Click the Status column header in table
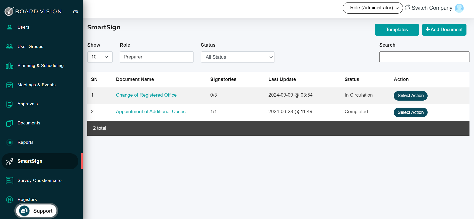This screenshot has height=219, width=474. [x=352, y=80]
